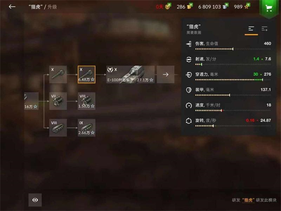
Task: Toggle the eye visibility button
Action: (x=35, y=200)
